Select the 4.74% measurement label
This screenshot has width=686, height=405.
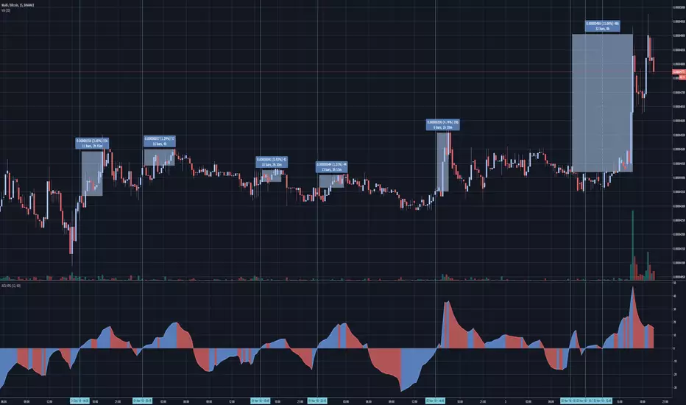(443, 124)
